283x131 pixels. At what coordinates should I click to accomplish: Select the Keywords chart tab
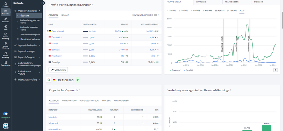[208, 2]
